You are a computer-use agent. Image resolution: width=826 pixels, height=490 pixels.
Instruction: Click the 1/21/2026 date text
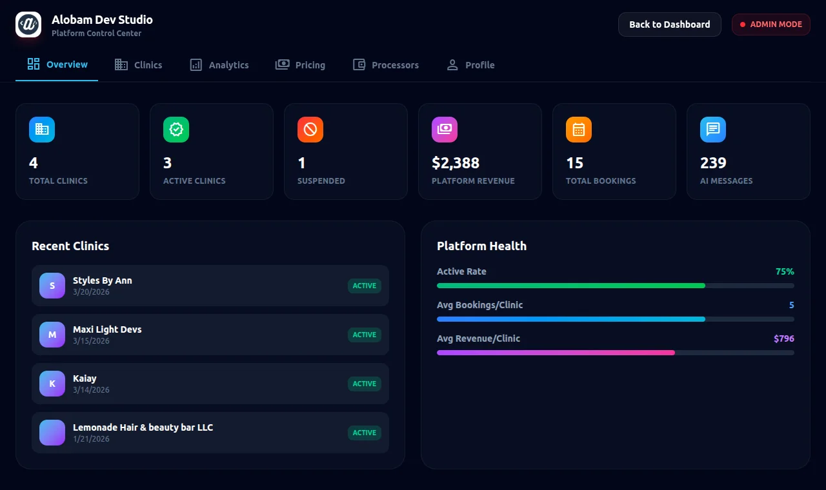[91, 439]
